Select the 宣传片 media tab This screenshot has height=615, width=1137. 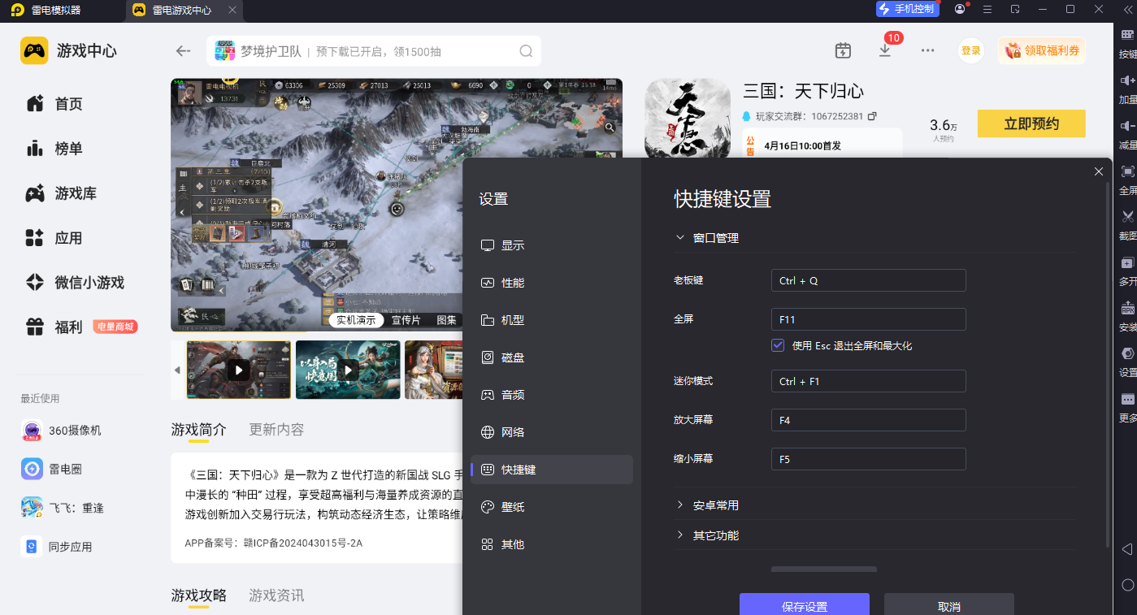[406, 320]
